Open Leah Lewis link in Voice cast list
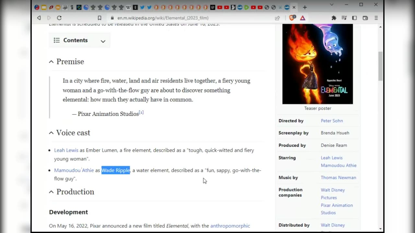The width and height of the screenshot is (415, 233). pyautogui.click(x=66, y=150)
